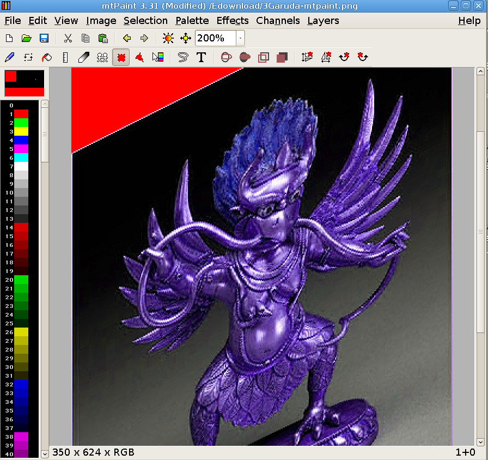Click the 200% zoom input field
488x460 pixels.
(216, 38)
